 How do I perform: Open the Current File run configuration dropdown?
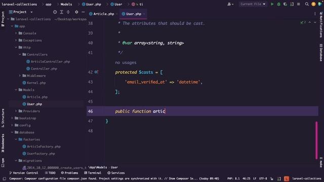click(253, 4)
